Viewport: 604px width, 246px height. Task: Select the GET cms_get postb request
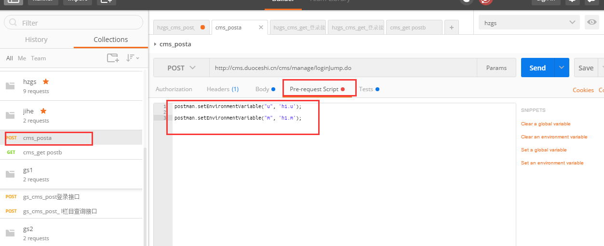pyautogui.click(x=71, y=152)
